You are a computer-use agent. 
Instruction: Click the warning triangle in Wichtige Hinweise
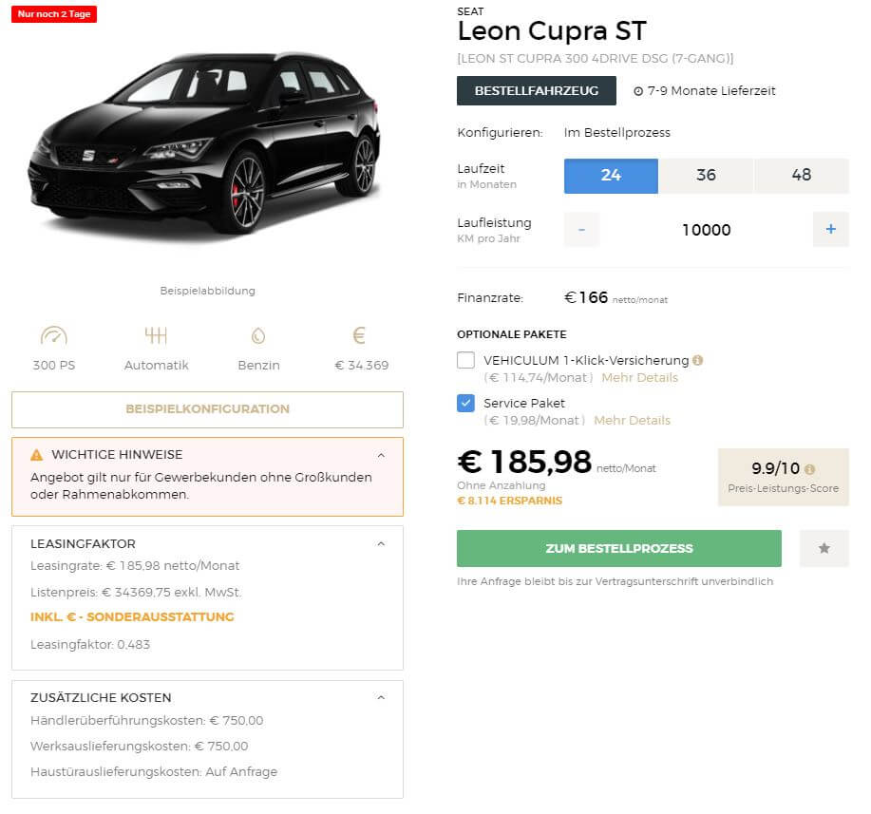tap(37, 455)
